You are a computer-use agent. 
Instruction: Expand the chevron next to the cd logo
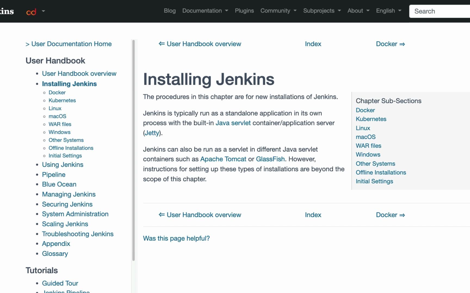tap(43, 12)
